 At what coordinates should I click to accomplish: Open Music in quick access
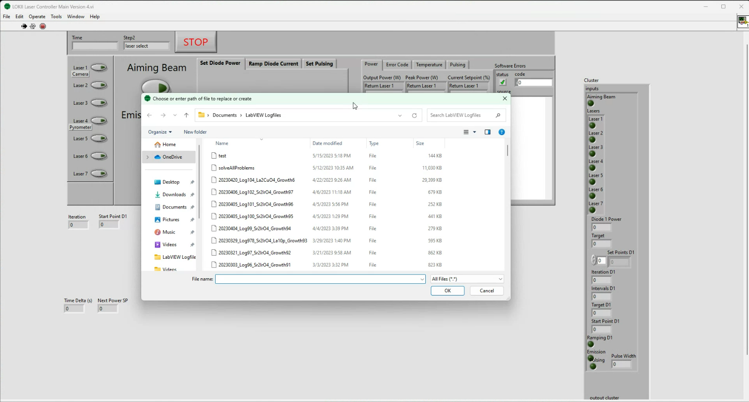point(169,232)
